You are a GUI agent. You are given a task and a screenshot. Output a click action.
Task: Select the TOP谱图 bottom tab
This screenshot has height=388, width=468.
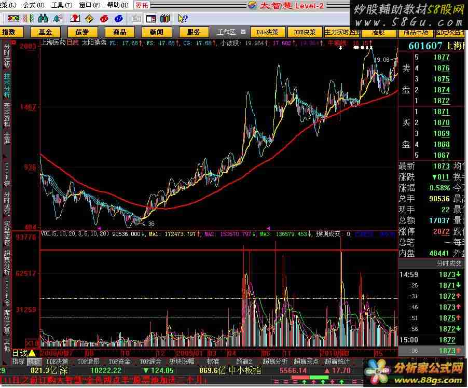coord(88,362)
